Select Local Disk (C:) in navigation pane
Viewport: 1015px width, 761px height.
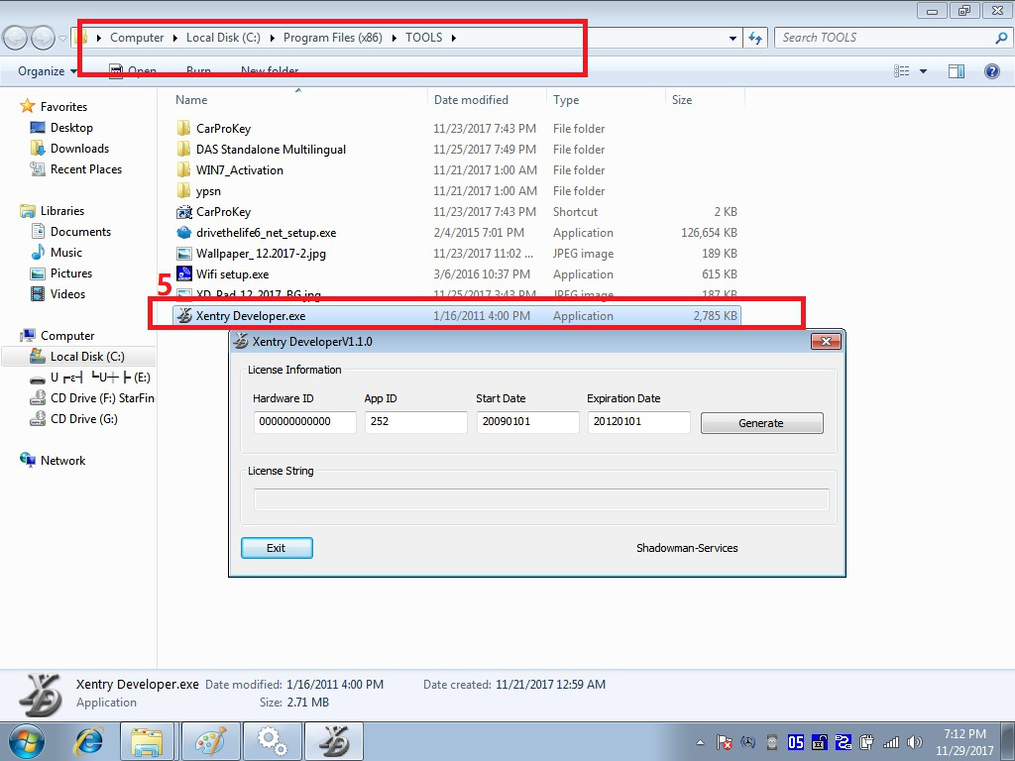point(87,357)
